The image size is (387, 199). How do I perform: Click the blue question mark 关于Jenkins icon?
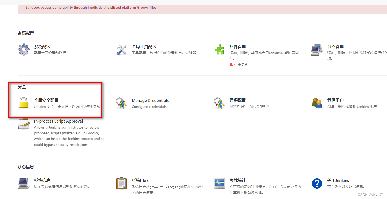click(x=317, y=183)
